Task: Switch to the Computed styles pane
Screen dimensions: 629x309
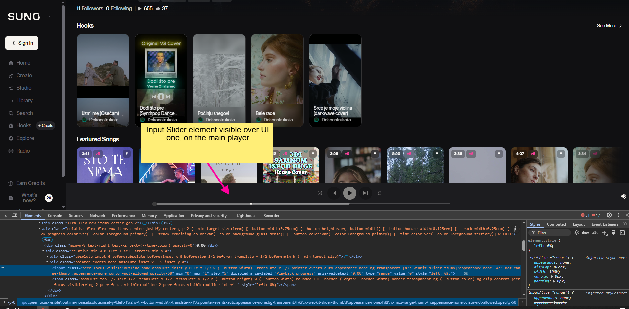Action: [556, 224]
